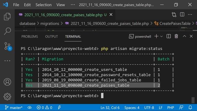Split the terminal panel
Screen dimensions: 197x111
[168, 36]
